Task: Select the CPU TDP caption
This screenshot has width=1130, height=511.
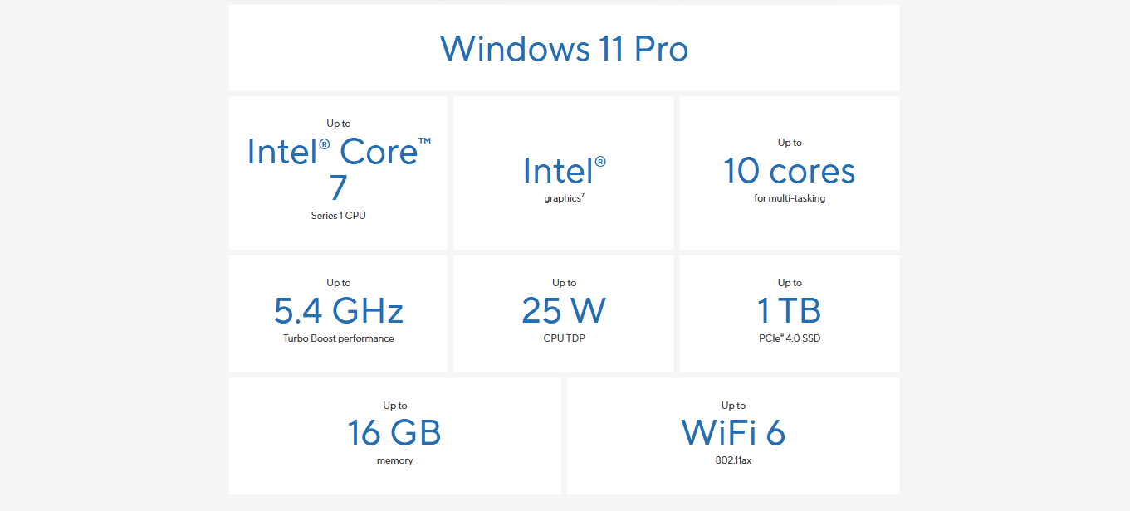Action: point(564,338)
